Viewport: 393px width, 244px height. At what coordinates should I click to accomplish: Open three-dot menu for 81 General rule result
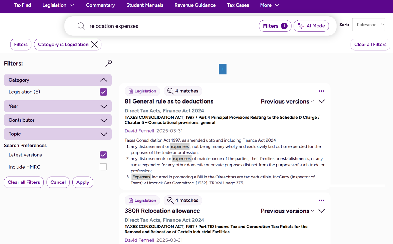pyautogui.click(x=321, y=91)
